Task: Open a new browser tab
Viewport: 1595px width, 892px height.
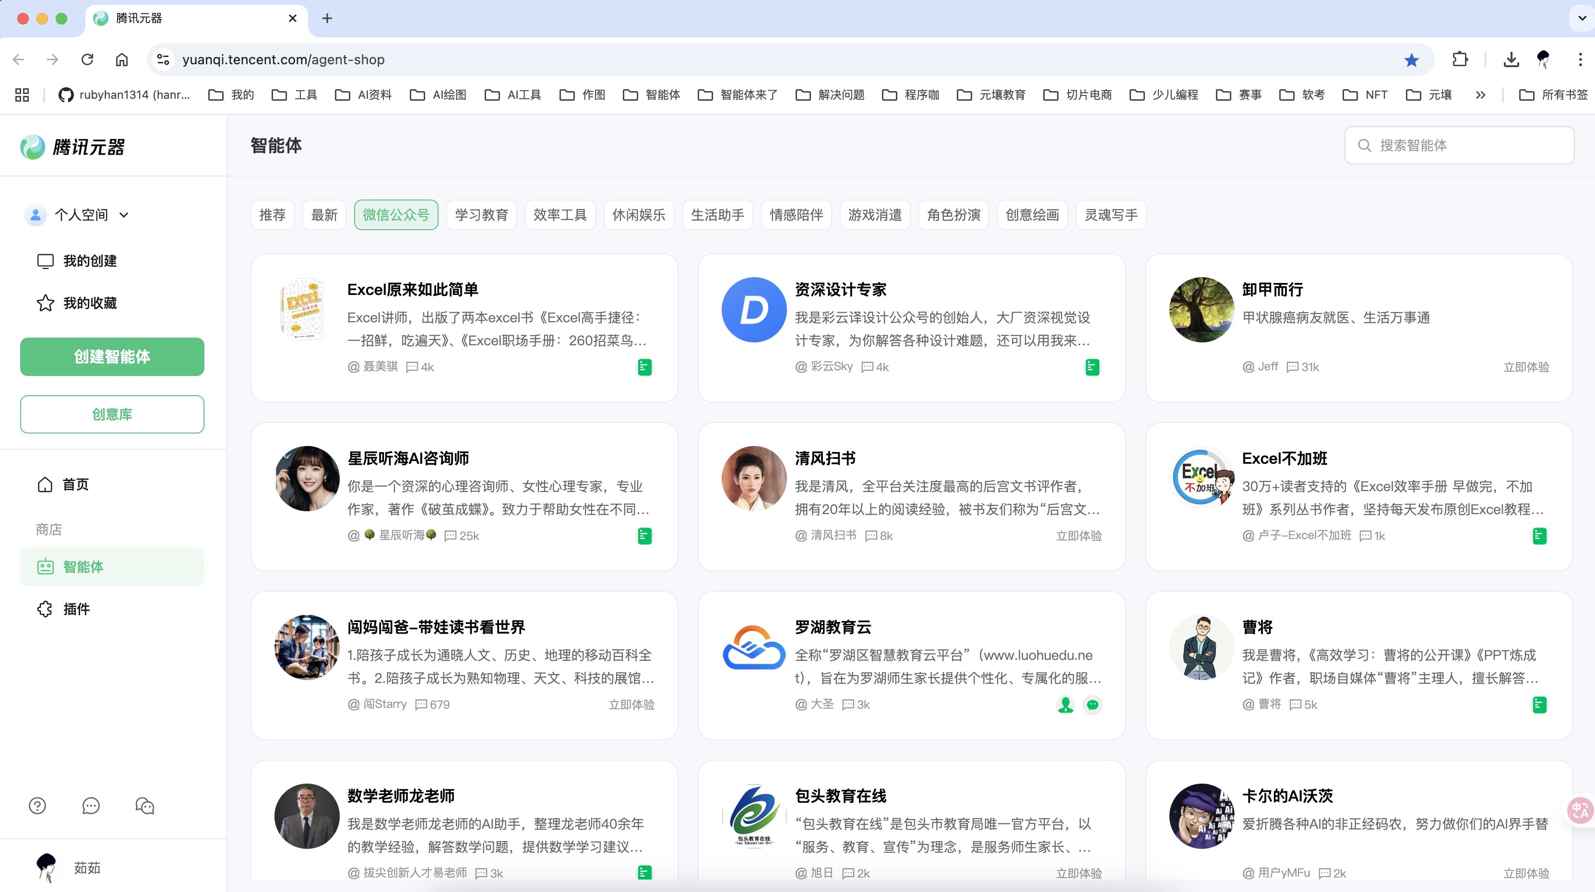Action: 328,19
